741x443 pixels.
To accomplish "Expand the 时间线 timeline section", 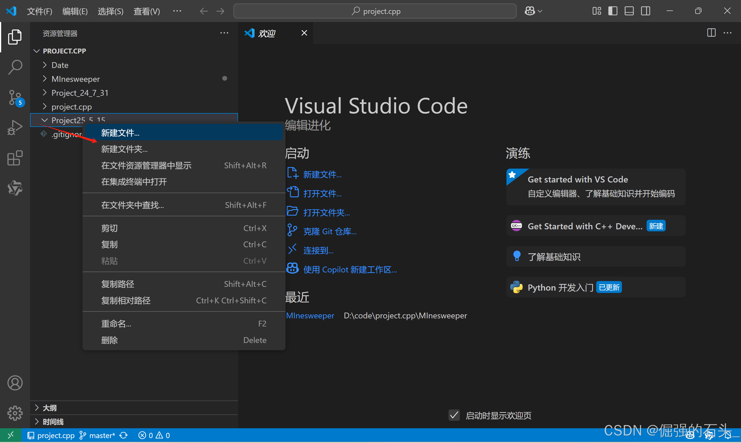I will 53,422.
